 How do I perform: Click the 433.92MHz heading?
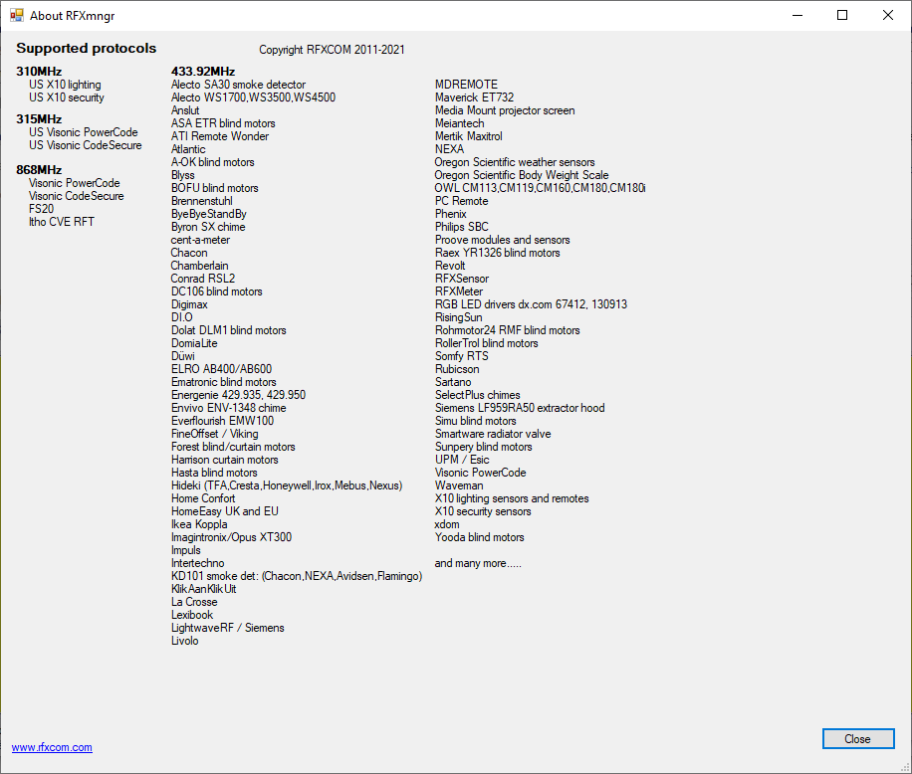pos(203,72)
